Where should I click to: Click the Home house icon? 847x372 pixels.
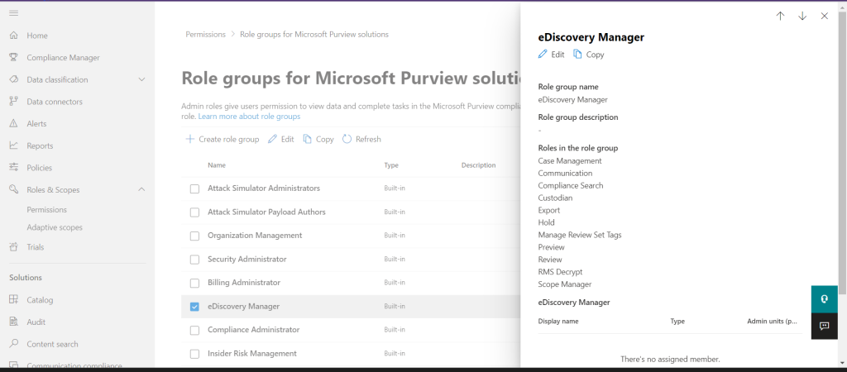click(x=14, y=36)
